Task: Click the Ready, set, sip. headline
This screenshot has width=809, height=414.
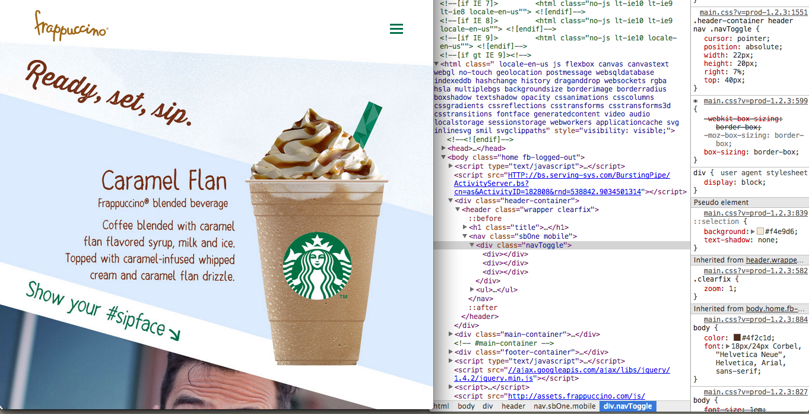Action: click(x=109, y=93)
